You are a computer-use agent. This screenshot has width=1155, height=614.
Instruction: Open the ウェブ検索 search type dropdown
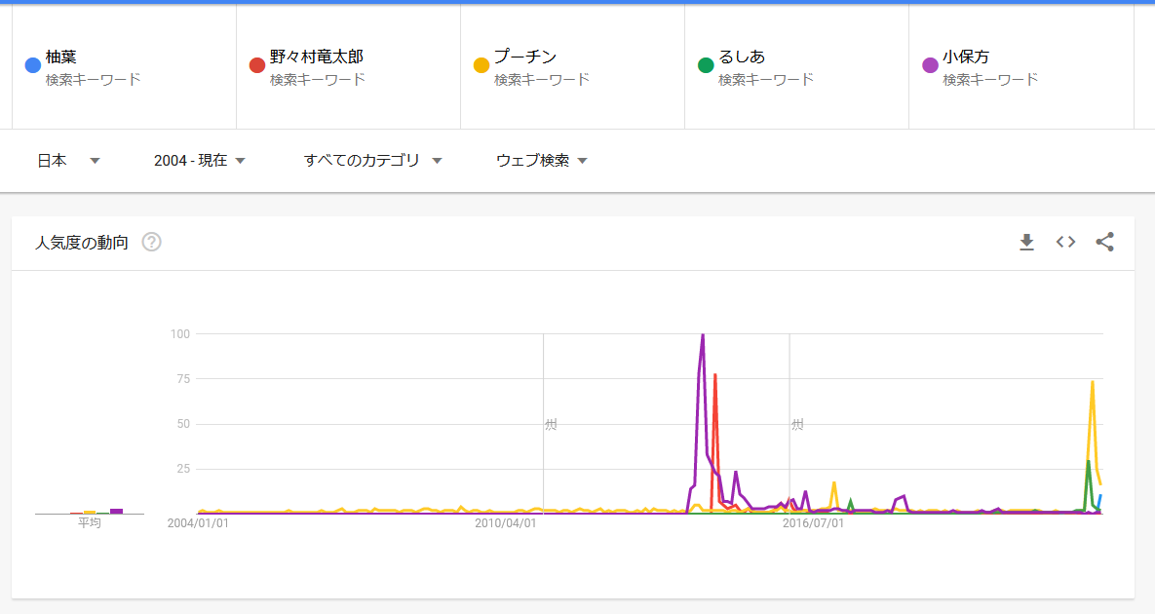coord(542,161)
